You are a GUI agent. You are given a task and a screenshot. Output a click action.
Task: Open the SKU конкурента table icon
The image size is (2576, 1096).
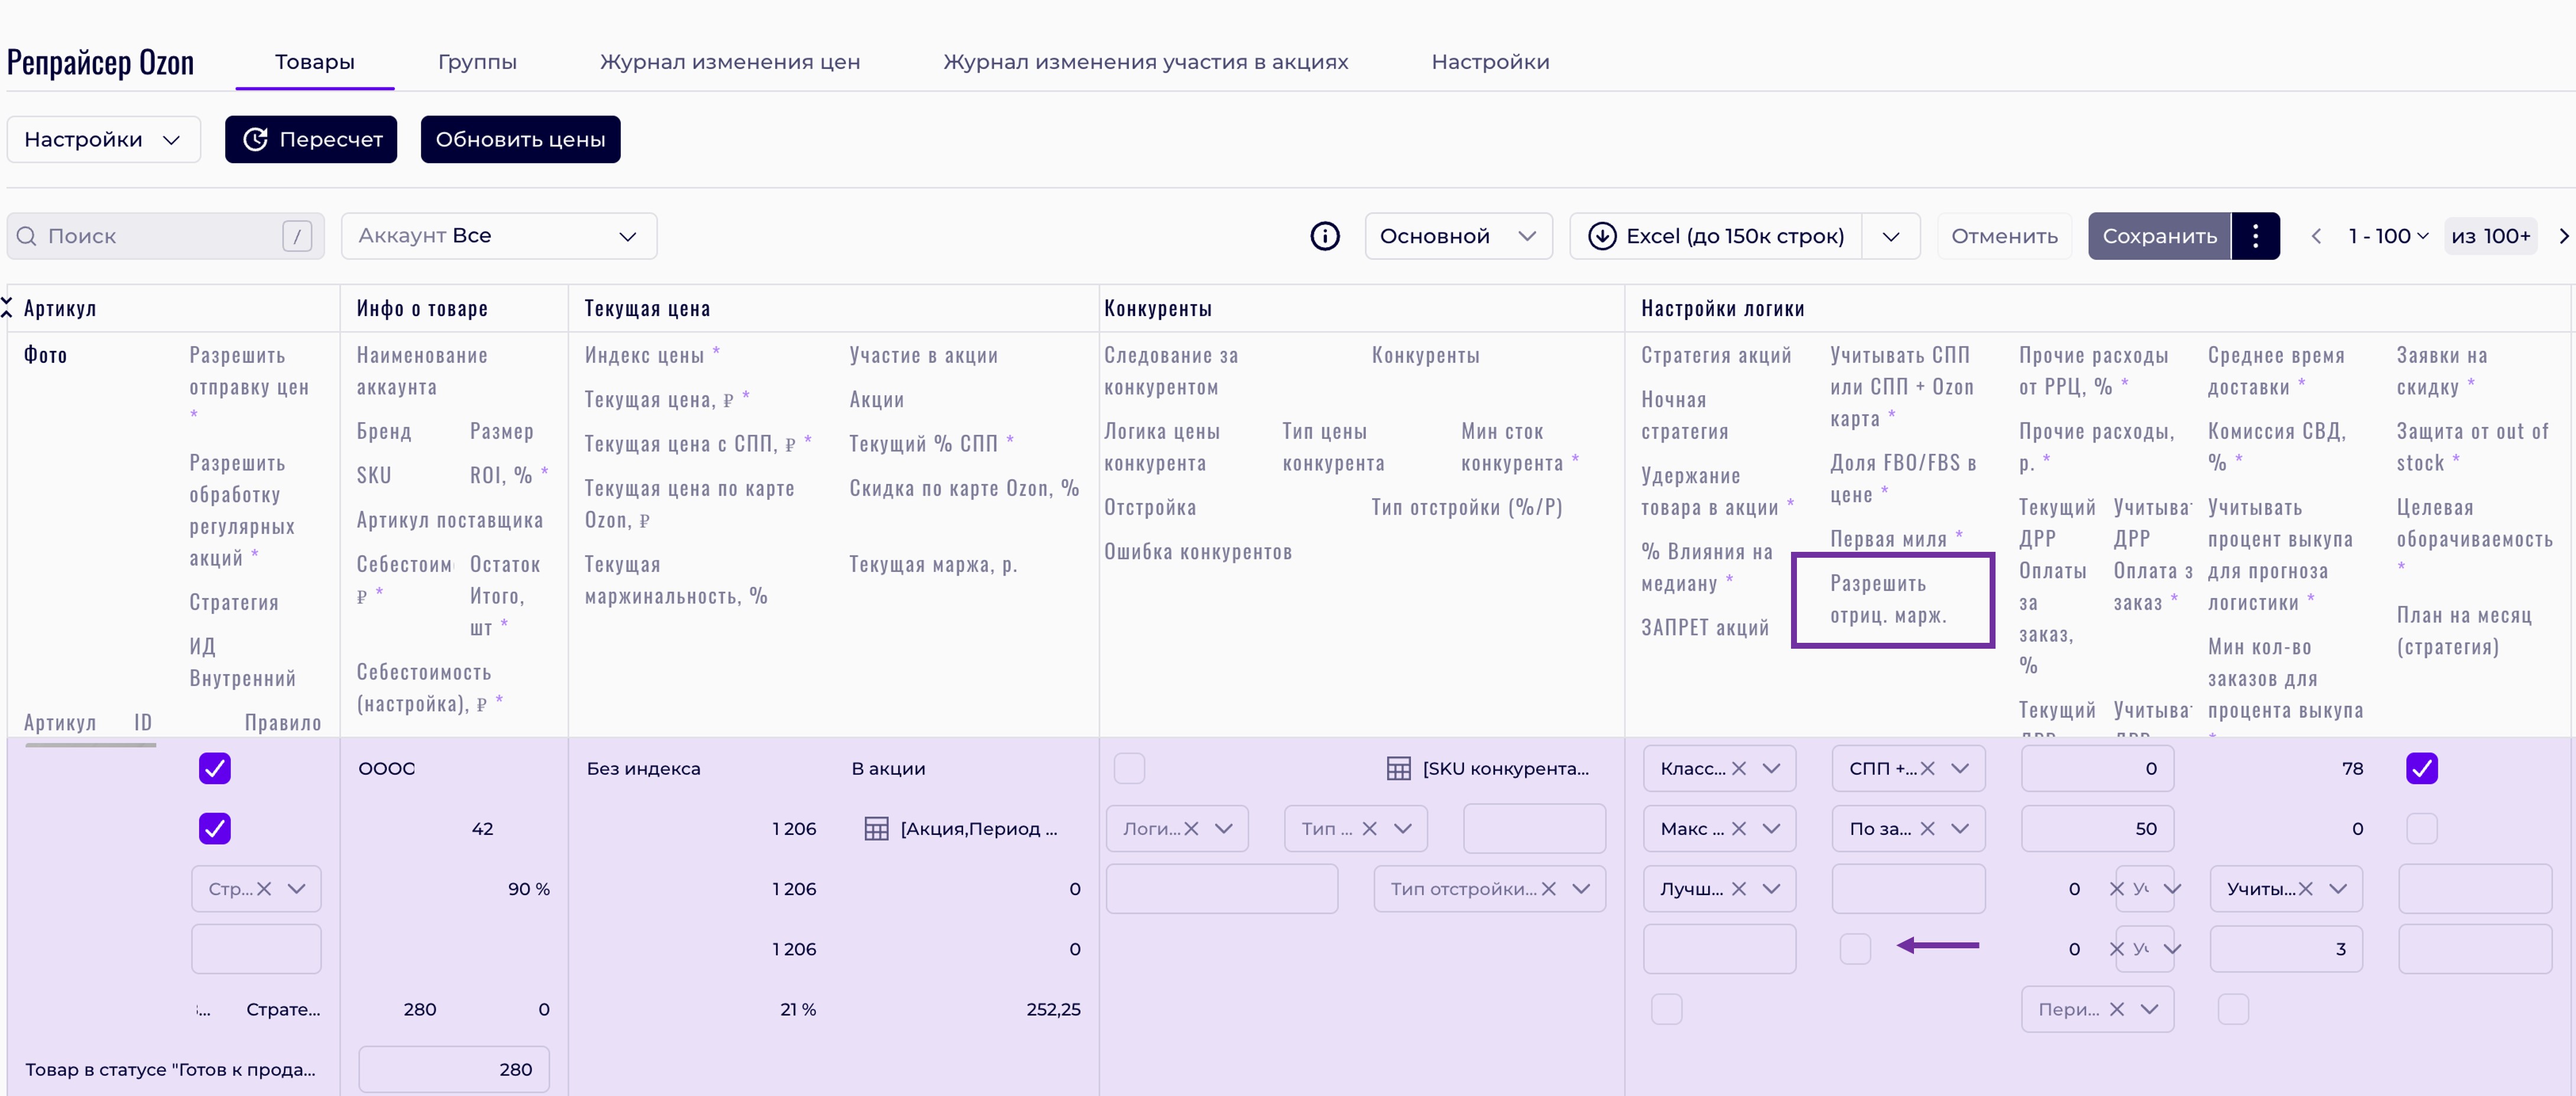pos(1398,768)
